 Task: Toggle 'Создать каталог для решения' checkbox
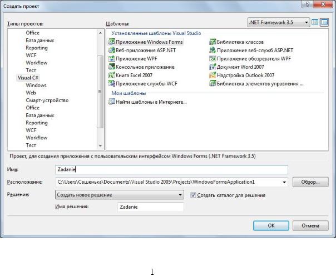click(193, 195)
